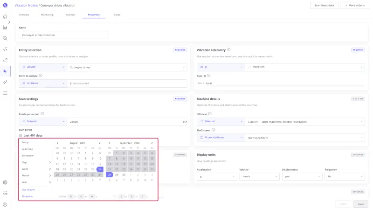Select September 28 in the September calendar
Screen dimensions: 373x210
110,175
